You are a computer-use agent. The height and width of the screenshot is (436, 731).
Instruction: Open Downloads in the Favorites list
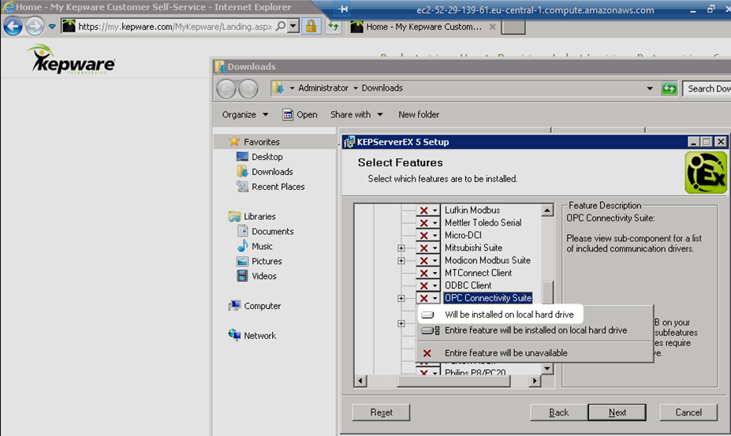point(272,172)
